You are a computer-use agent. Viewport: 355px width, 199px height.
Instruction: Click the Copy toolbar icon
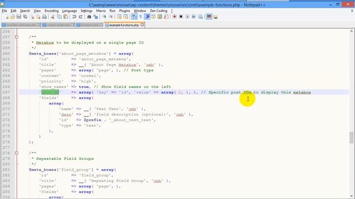[59, 17]
